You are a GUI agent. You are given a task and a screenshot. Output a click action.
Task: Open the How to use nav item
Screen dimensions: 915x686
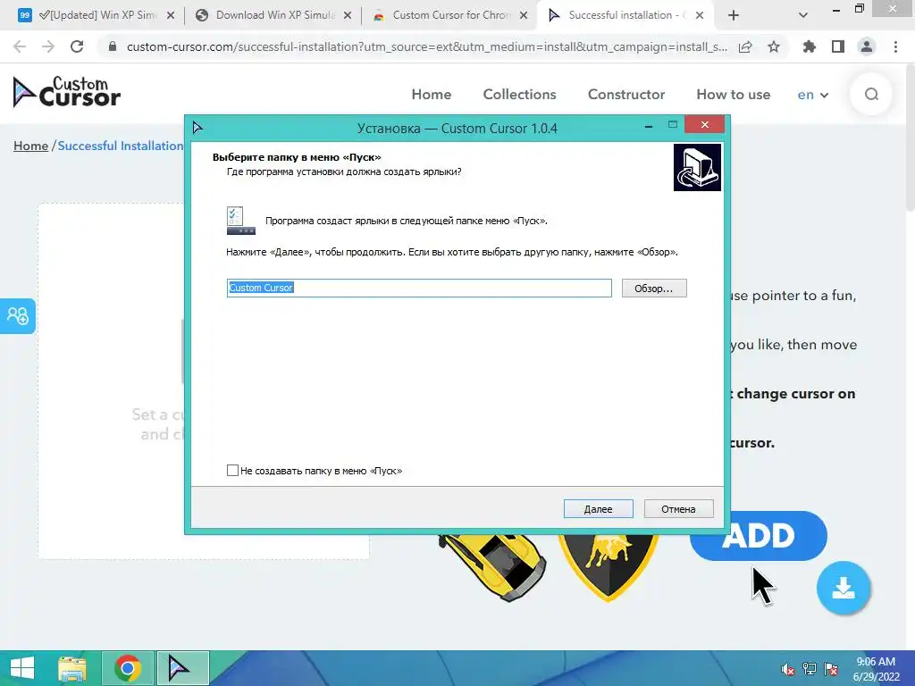[733, 95]
